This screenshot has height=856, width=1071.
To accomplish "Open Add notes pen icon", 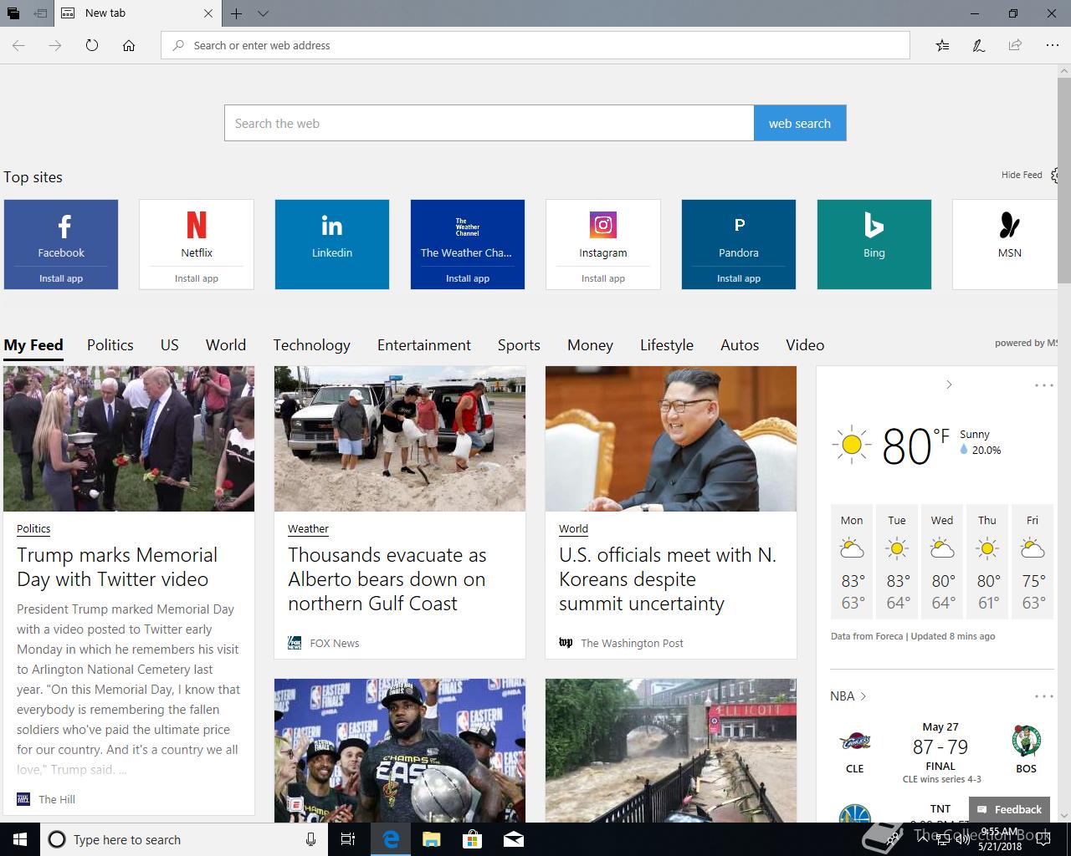I will click(978, 45).
